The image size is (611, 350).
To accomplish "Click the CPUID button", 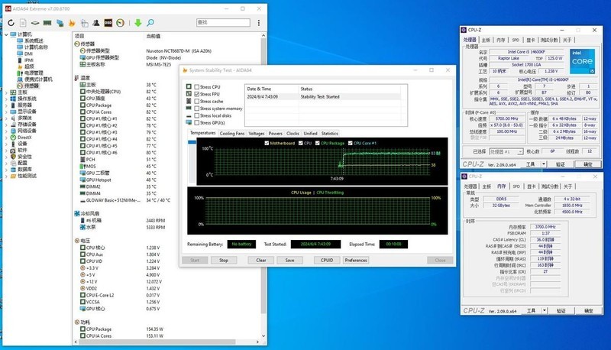I will 327,261.
